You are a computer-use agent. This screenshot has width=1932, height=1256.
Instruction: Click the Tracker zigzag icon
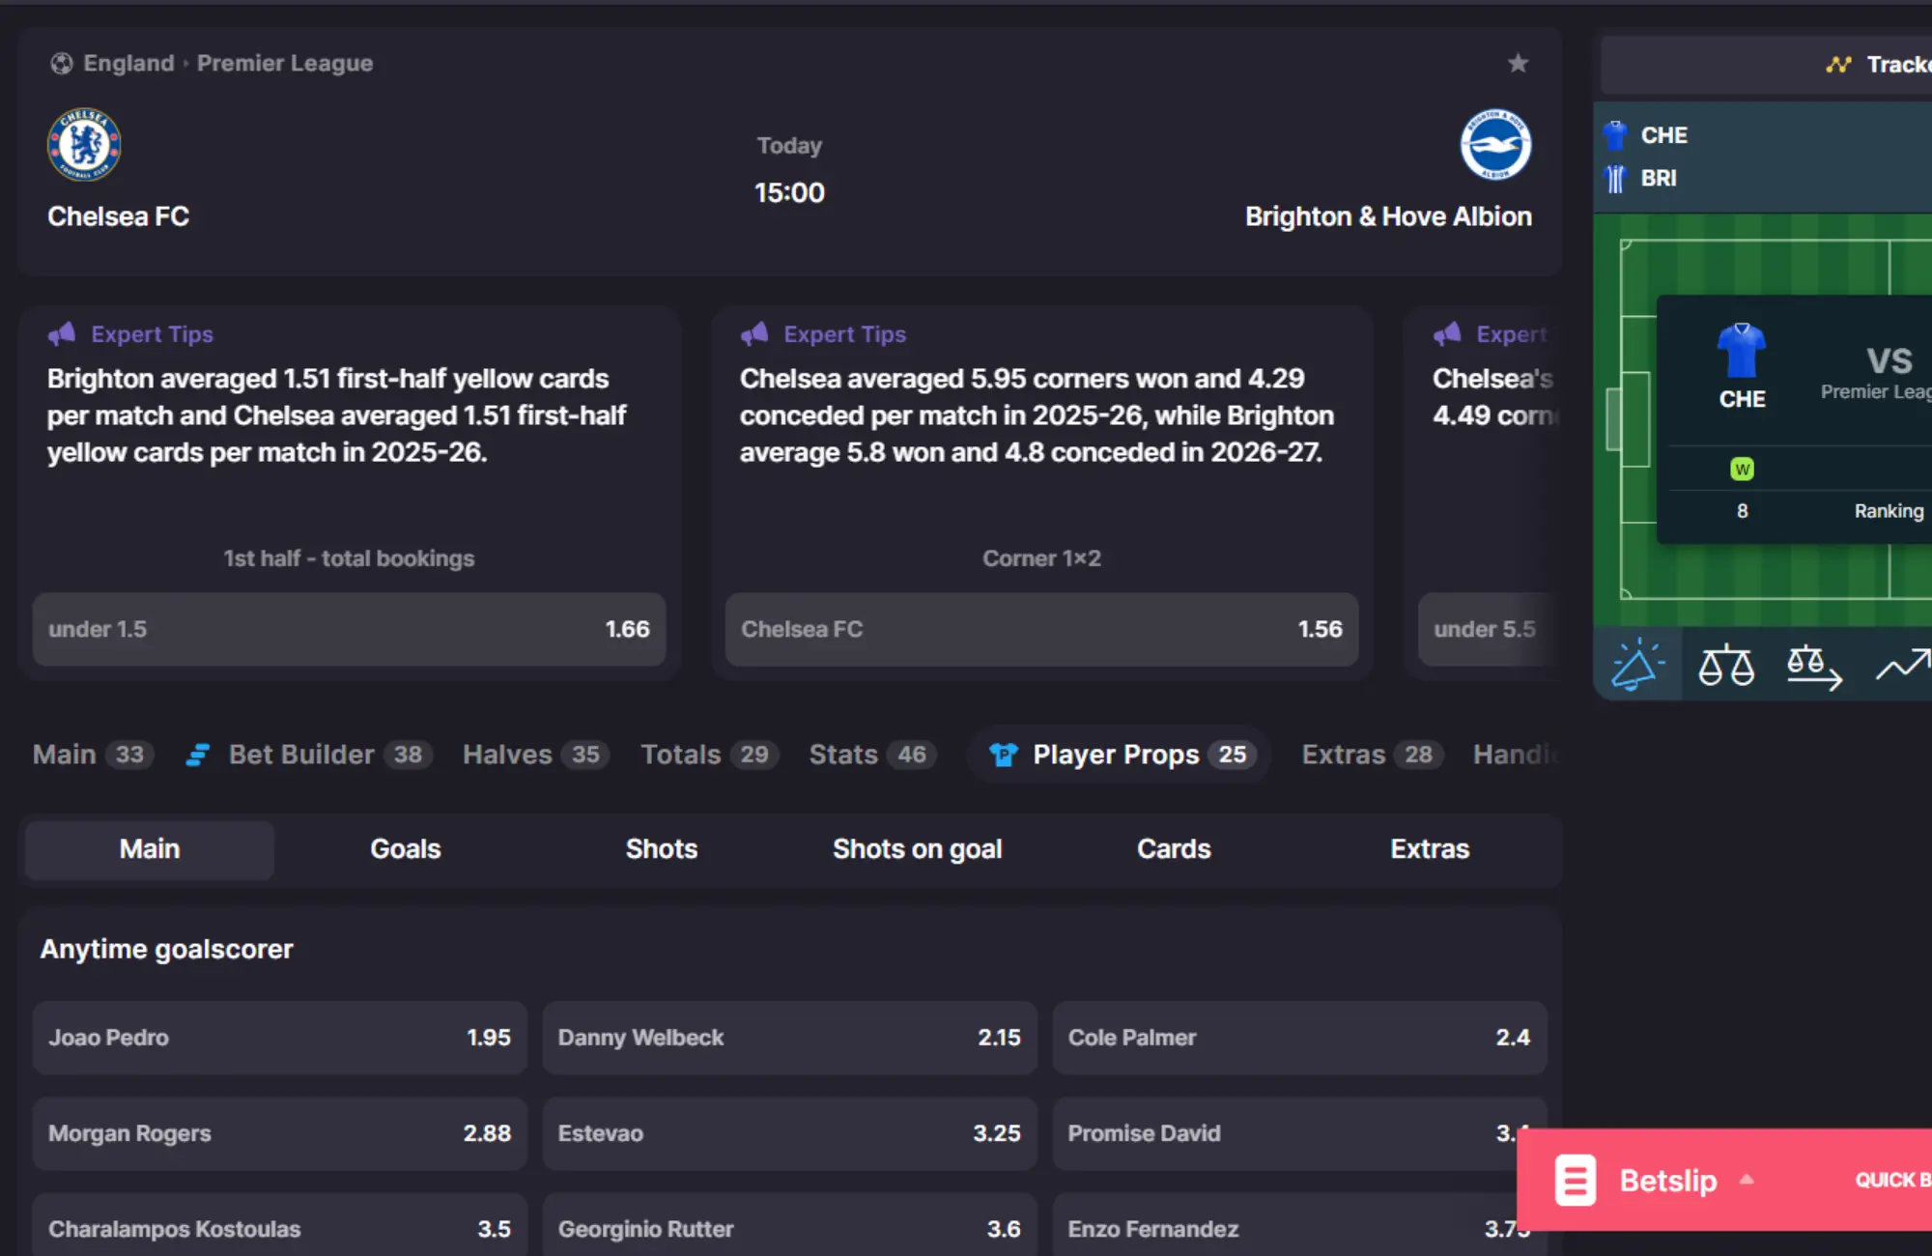[1838, 65]
